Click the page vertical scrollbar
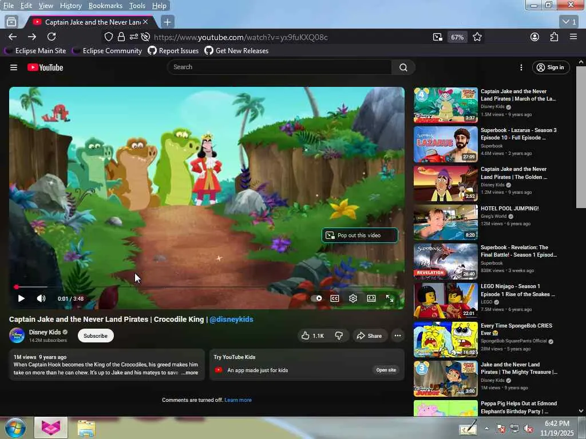The image size is (586, 439). tap(581, 138)
